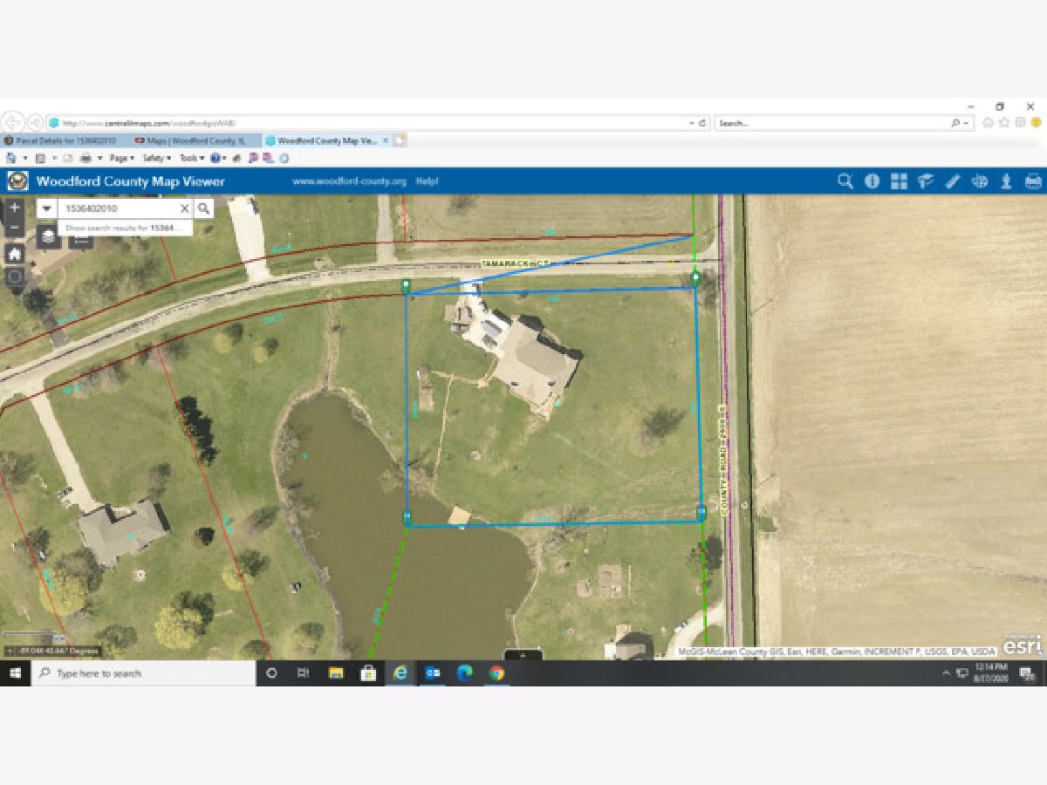Open the Safety dropdown menu
Image resolution: width=1047 pixels, height=785 pixels.
click(x=156, y=158)
